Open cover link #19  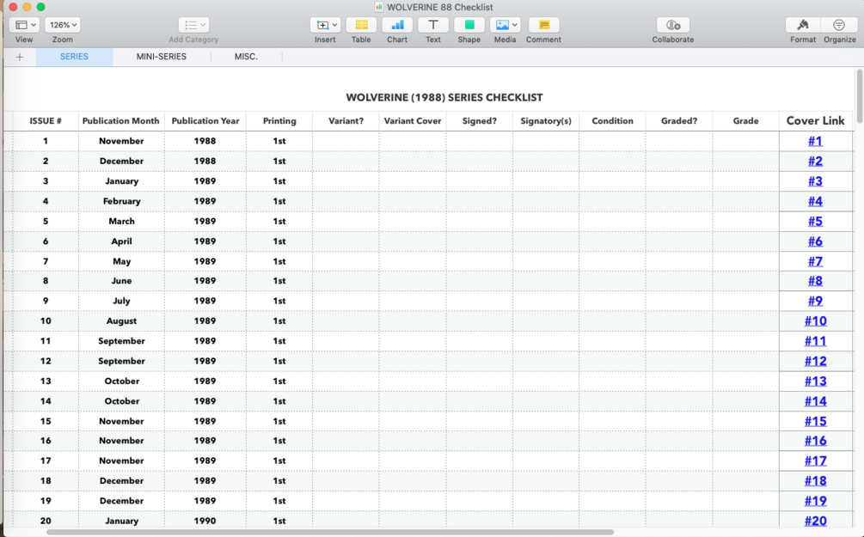click(x=816, y=501)
